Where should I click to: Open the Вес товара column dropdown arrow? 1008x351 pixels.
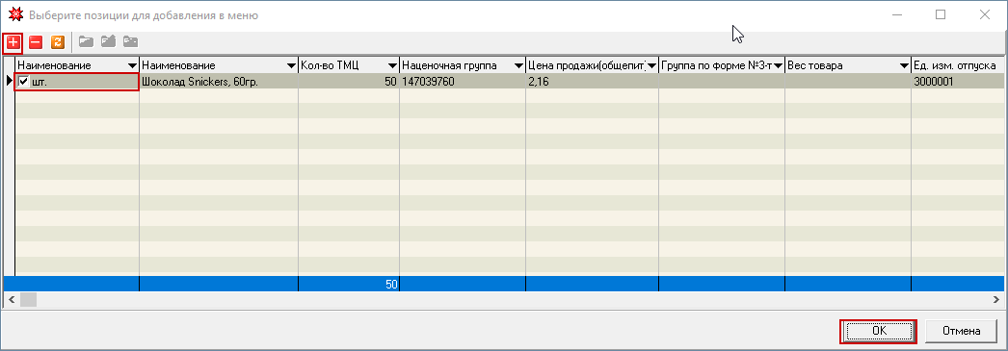click(905, 65)
